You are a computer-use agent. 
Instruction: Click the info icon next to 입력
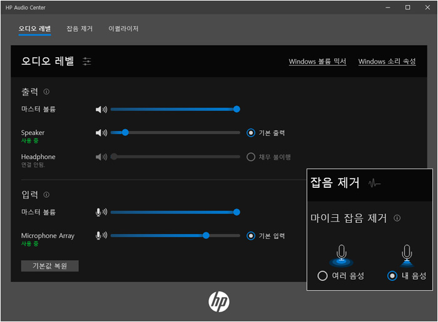(x=46, y=195)
